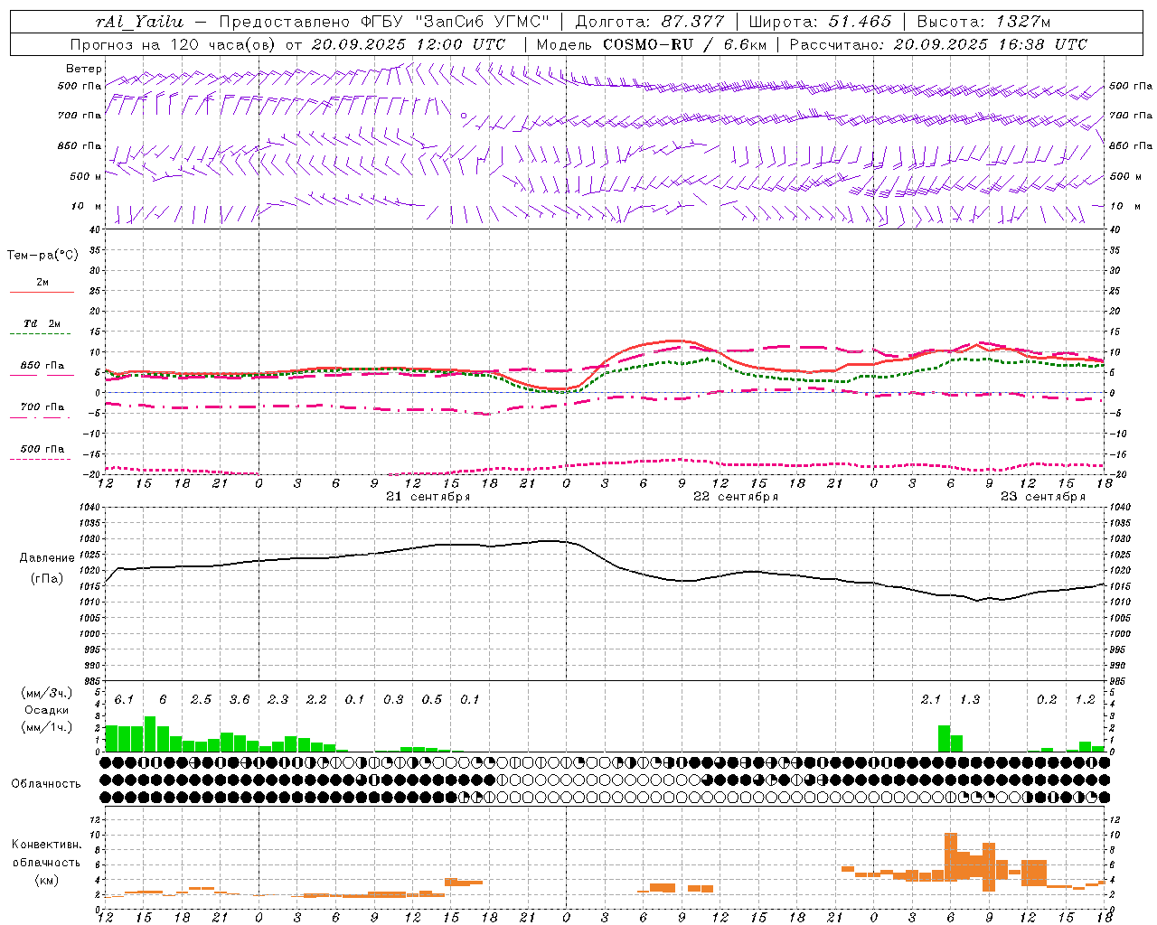This screenshot has height=925, width=1157.
Task: Click the precipitation value 0.3
Action: coord(393,700)
